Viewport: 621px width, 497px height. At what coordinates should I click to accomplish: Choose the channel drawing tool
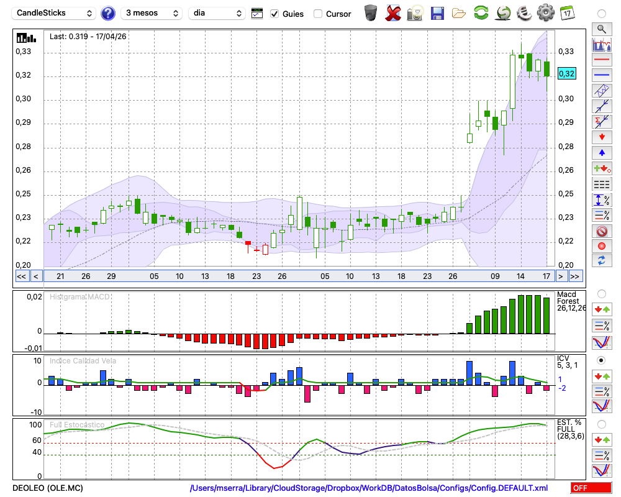[602, 90]
